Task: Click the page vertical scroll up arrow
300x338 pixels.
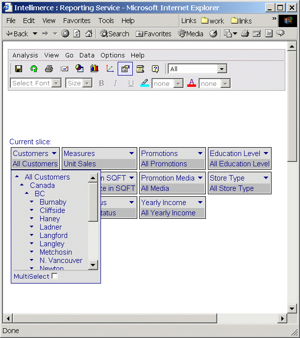Action: tap(292, 46)
